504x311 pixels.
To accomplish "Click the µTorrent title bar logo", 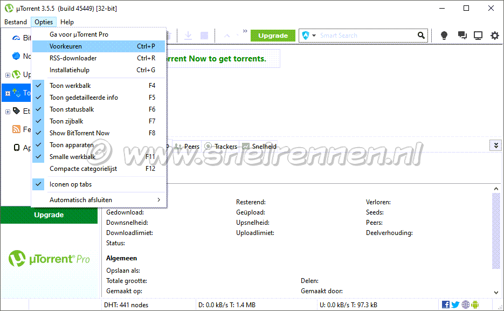I will click(9, 8).
